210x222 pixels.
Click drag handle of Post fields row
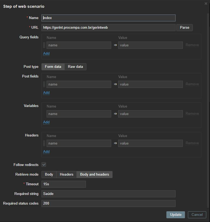pos(44,84)
